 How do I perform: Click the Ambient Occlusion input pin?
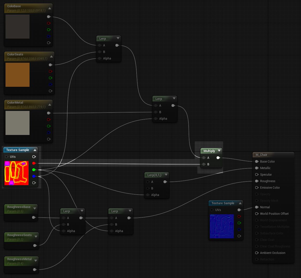coord(257,253)
